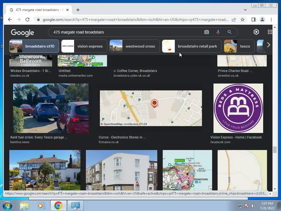Select the broadstairs retail park chip

(x=192, y=46)
